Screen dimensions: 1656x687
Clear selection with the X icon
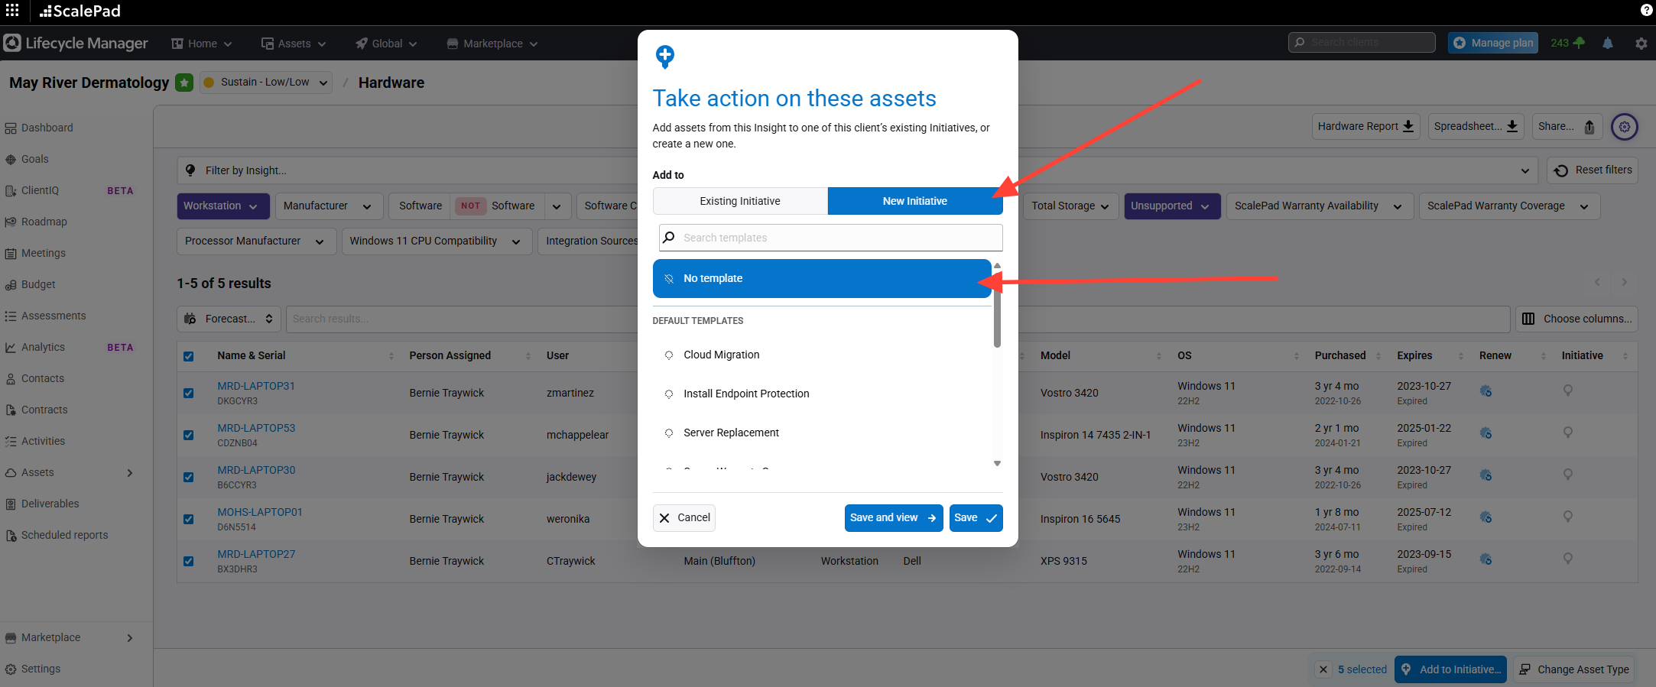pyautogui.click(x=1323, y=669)
